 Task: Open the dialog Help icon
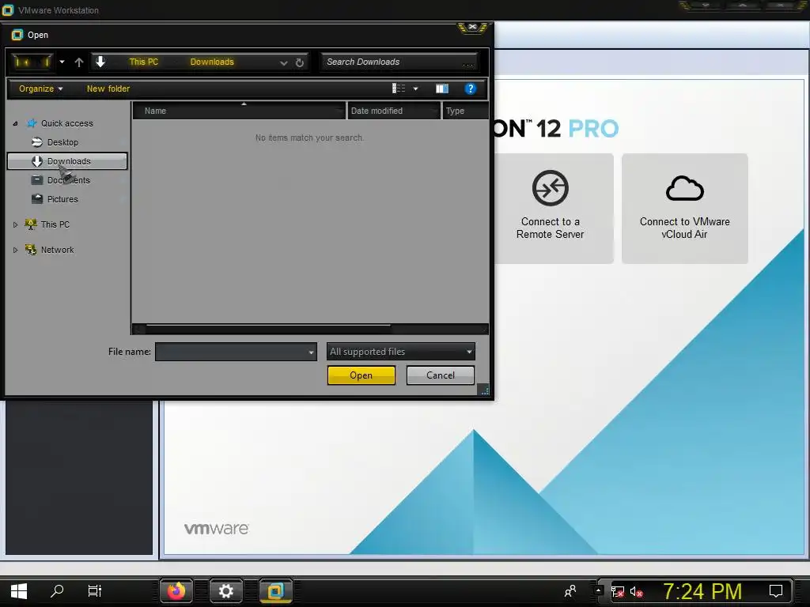(x=470, y=89)
